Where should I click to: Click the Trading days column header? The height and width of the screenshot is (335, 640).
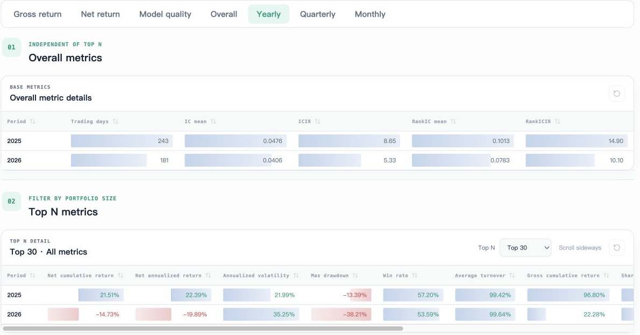(90, 122)
